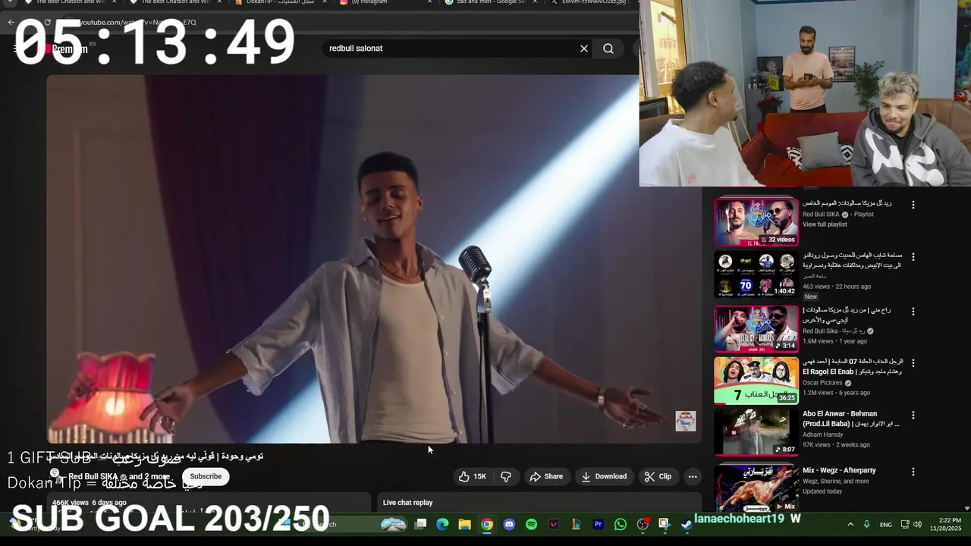Viewport: 971px width, 546px height.
Task: Open the 'El Ragol El Enab' video title
Action: pyautogui.click(x=853, y=366)
